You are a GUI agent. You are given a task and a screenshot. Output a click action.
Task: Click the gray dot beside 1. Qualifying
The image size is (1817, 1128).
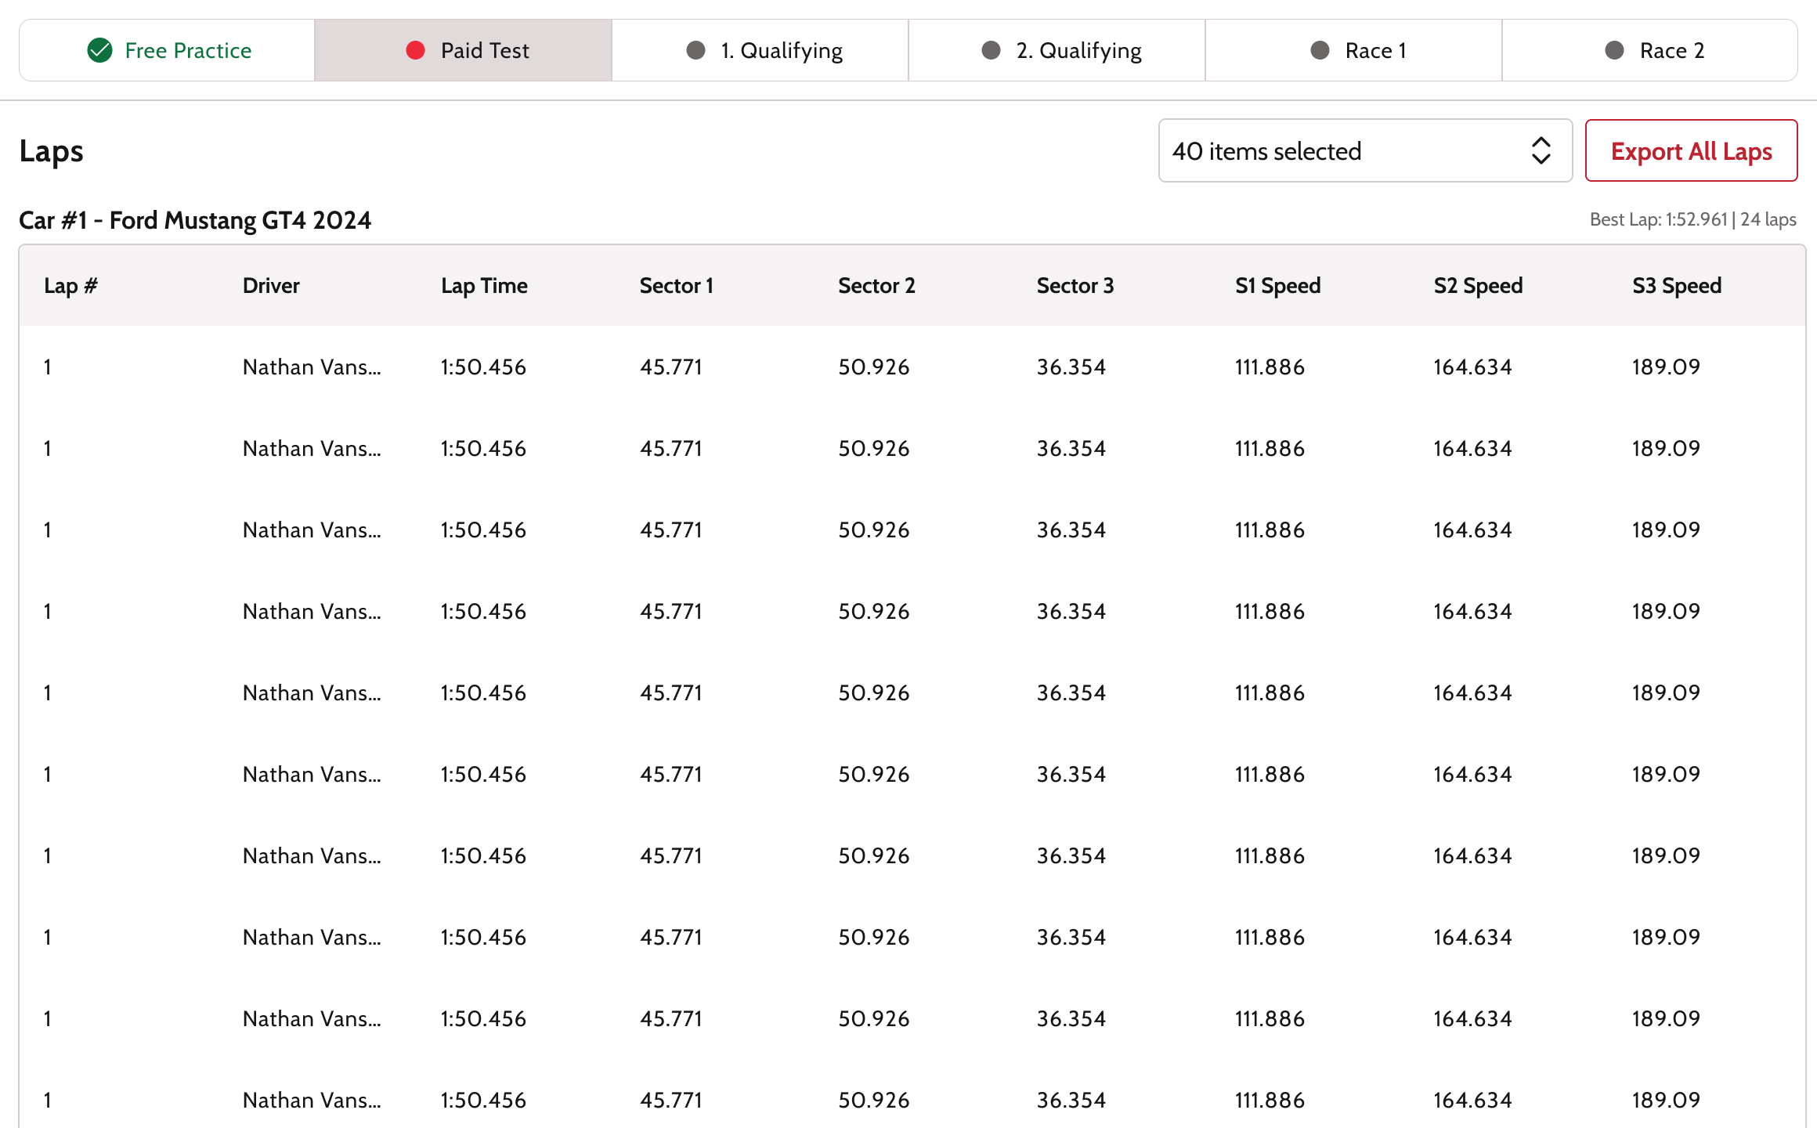point(695,50)
